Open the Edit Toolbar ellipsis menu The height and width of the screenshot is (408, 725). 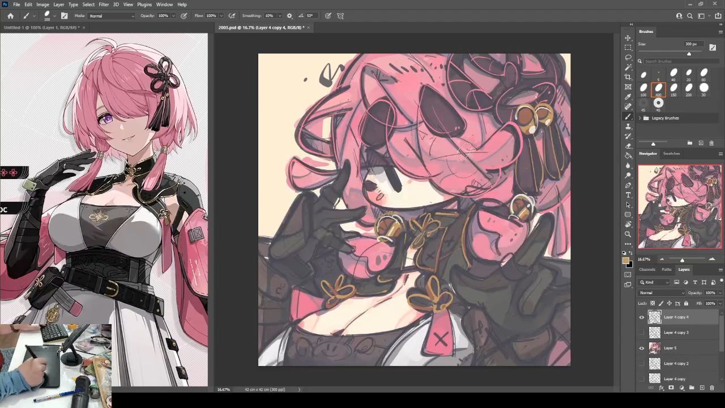[628, 244]
